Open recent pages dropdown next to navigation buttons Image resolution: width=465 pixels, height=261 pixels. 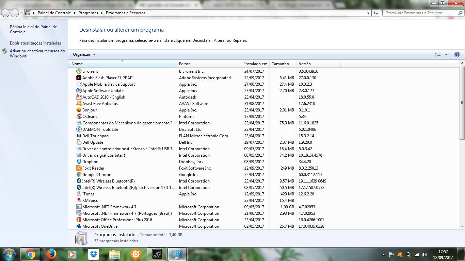tap(21, 13)
